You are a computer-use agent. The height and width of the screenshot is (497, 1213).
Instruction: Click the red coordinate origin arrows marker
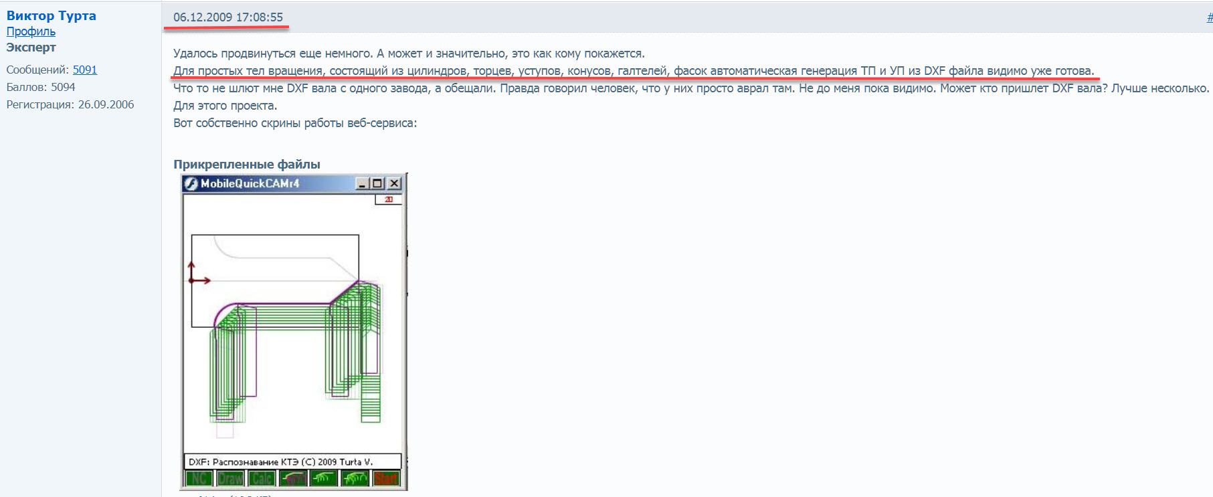195,278
